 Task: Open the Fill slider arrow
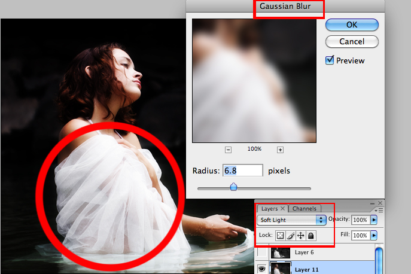(374, 235)
